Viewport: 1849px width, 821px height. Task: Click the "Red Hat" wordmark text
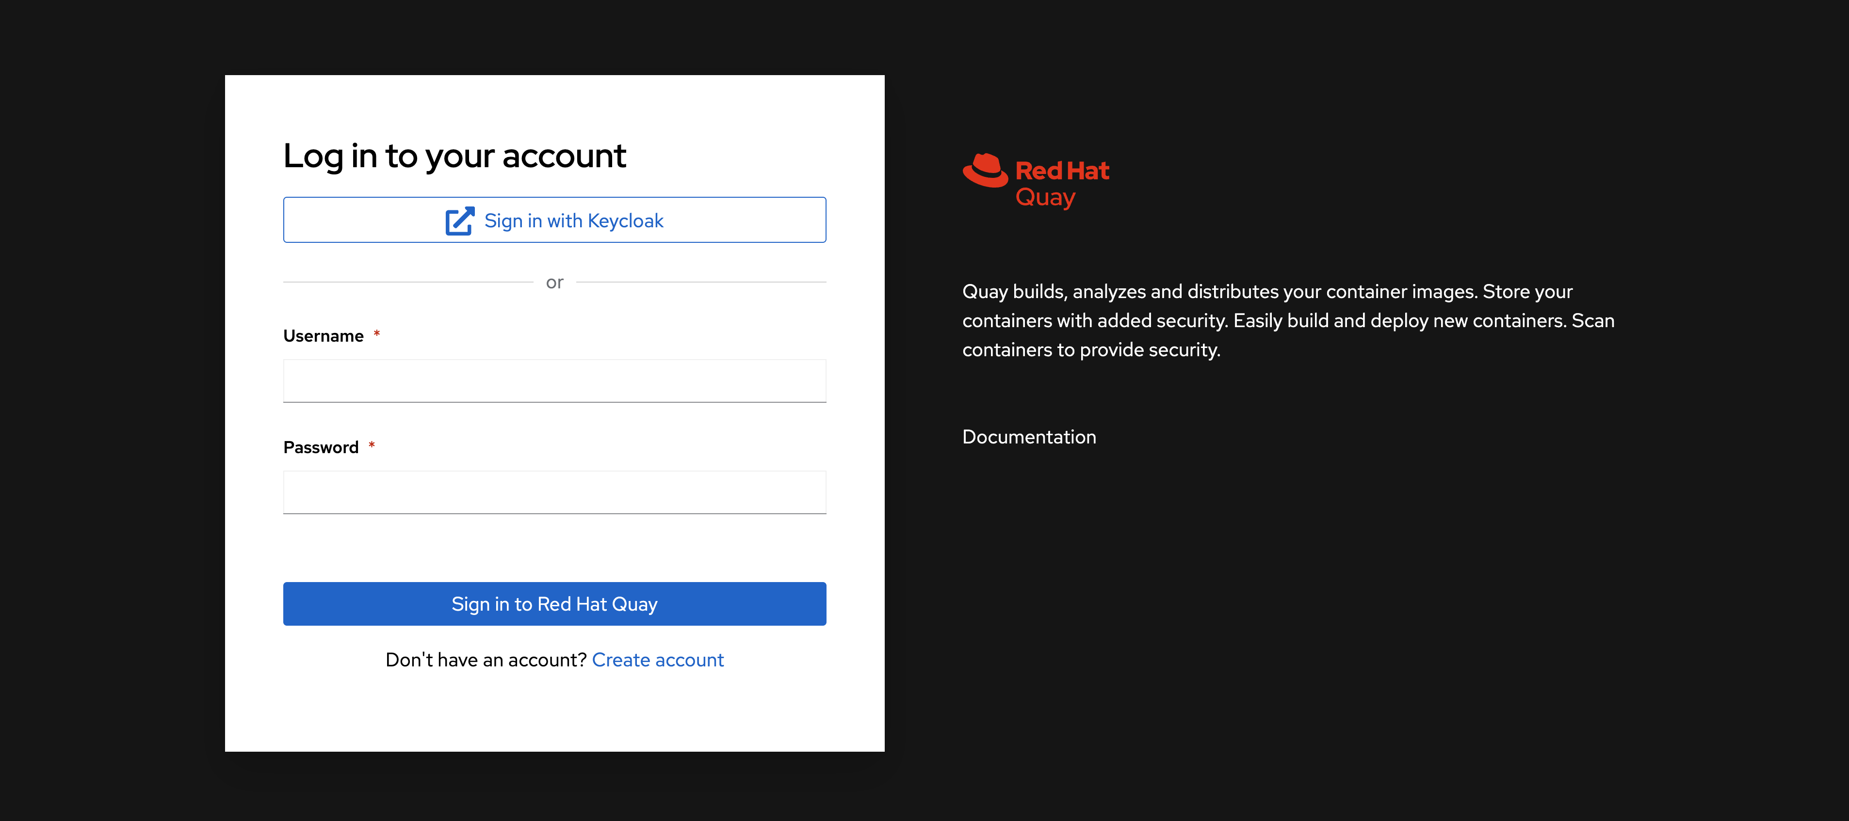coord(1062,171)
